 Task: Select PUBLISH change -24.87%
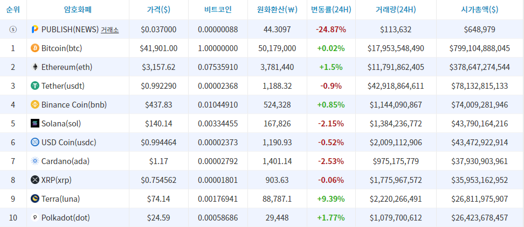[x=331, y=30]
